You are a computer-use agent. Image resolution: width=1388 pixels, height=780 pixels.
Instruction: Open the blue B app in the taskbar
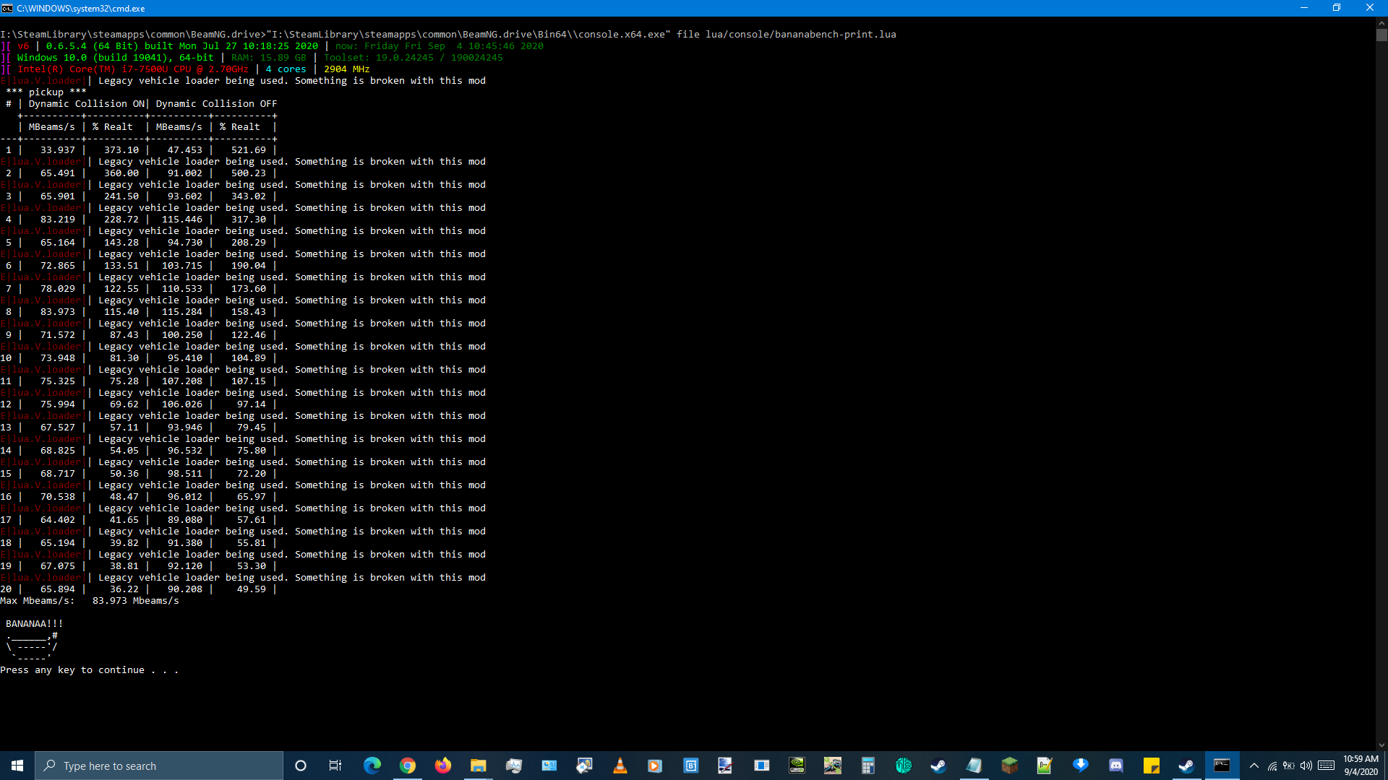click(690, 766)
